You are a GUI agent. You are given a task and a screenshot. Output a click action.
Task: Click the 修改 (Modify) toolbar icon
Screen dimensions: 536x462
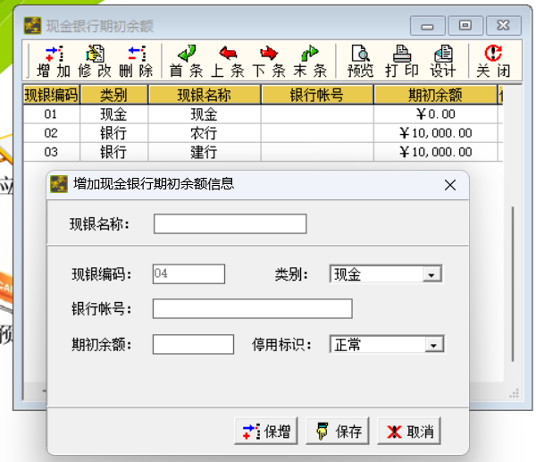tap(95, 61)
